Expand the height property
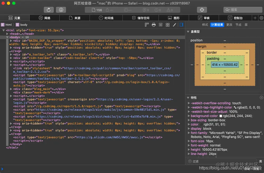The width and height of the screenshot is (264, 173). click(x=189, y=150)
